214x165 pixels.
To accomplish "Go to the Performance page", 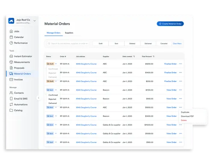I will tap(18, 43).
